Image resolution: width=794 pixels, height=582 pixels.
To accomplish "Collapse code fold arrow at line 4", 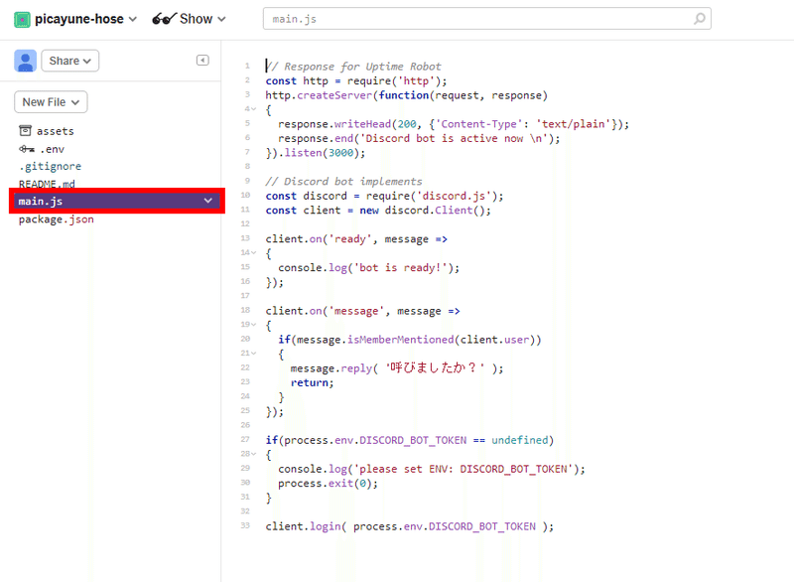I will coord(254,109).
